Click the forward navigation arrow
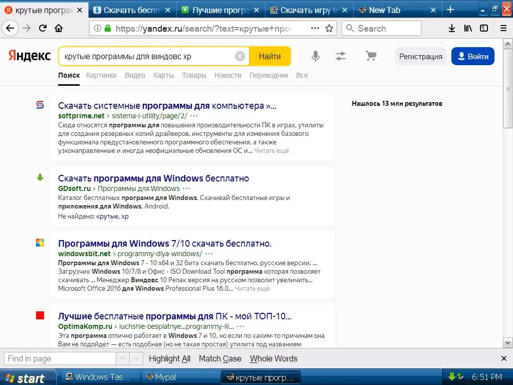 click(27, 28)
